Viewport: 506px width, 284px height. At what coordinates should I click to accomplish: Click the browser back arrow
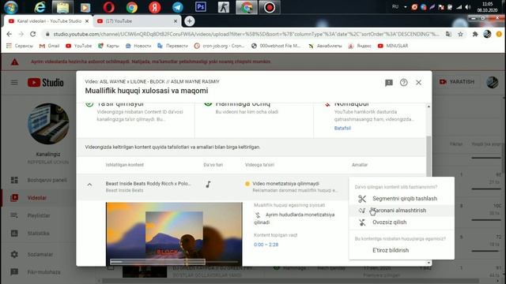point(9,34)
